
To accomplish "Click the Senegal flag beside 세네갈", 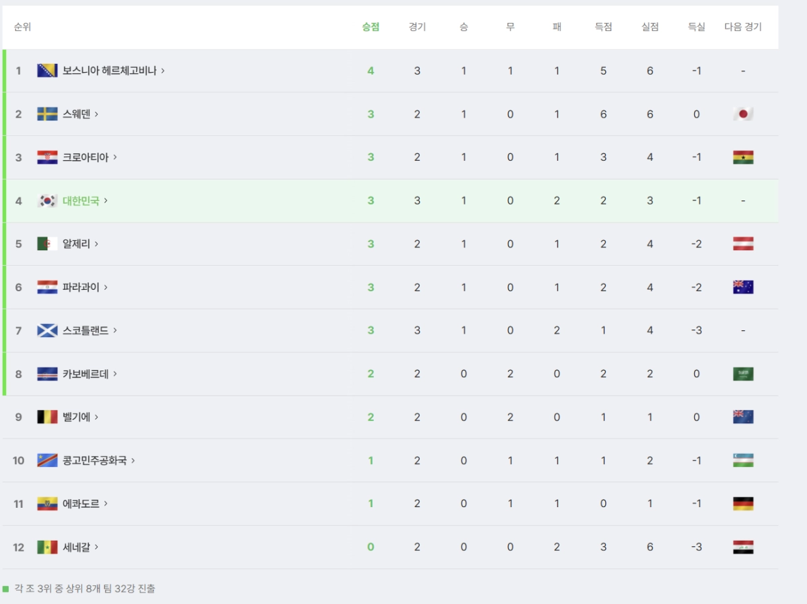I will click(x=47, y=547).
